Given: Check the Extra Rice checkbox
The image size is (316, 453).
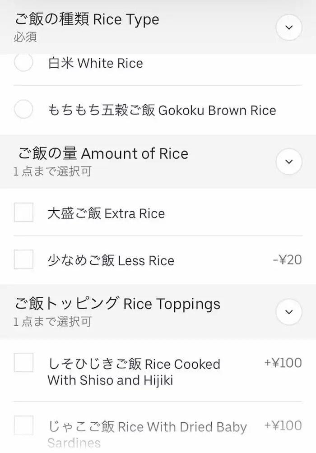Looking at the screenshot, I should tap(23, 213).
